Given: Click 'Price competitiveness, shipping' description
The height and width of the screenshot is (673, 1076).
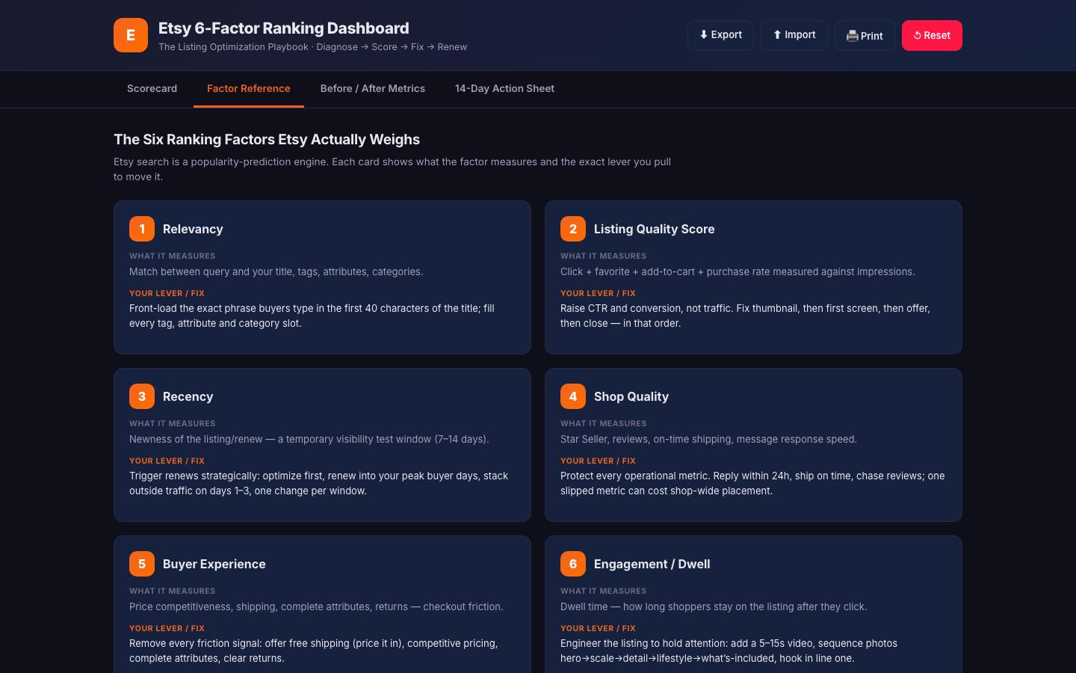Looking at the screenshot, I should point(316,606).
